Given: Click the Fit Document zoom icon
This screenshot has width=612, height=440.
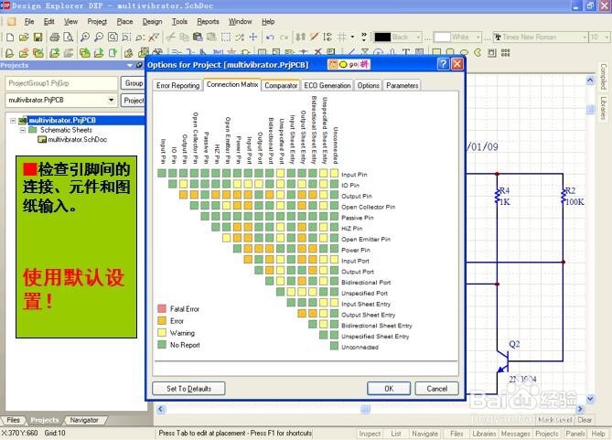Looking at the screenshot, I should 113,38.
